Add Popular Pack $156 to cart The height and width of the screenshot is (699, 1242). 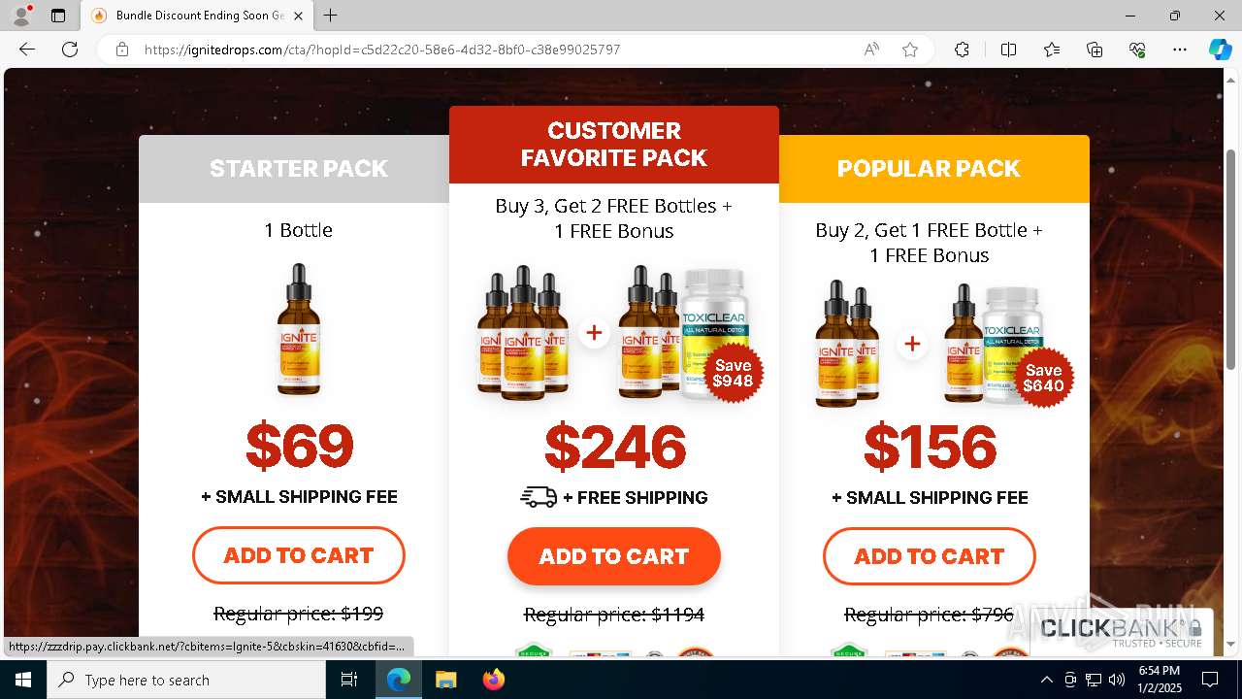(930, 556)
